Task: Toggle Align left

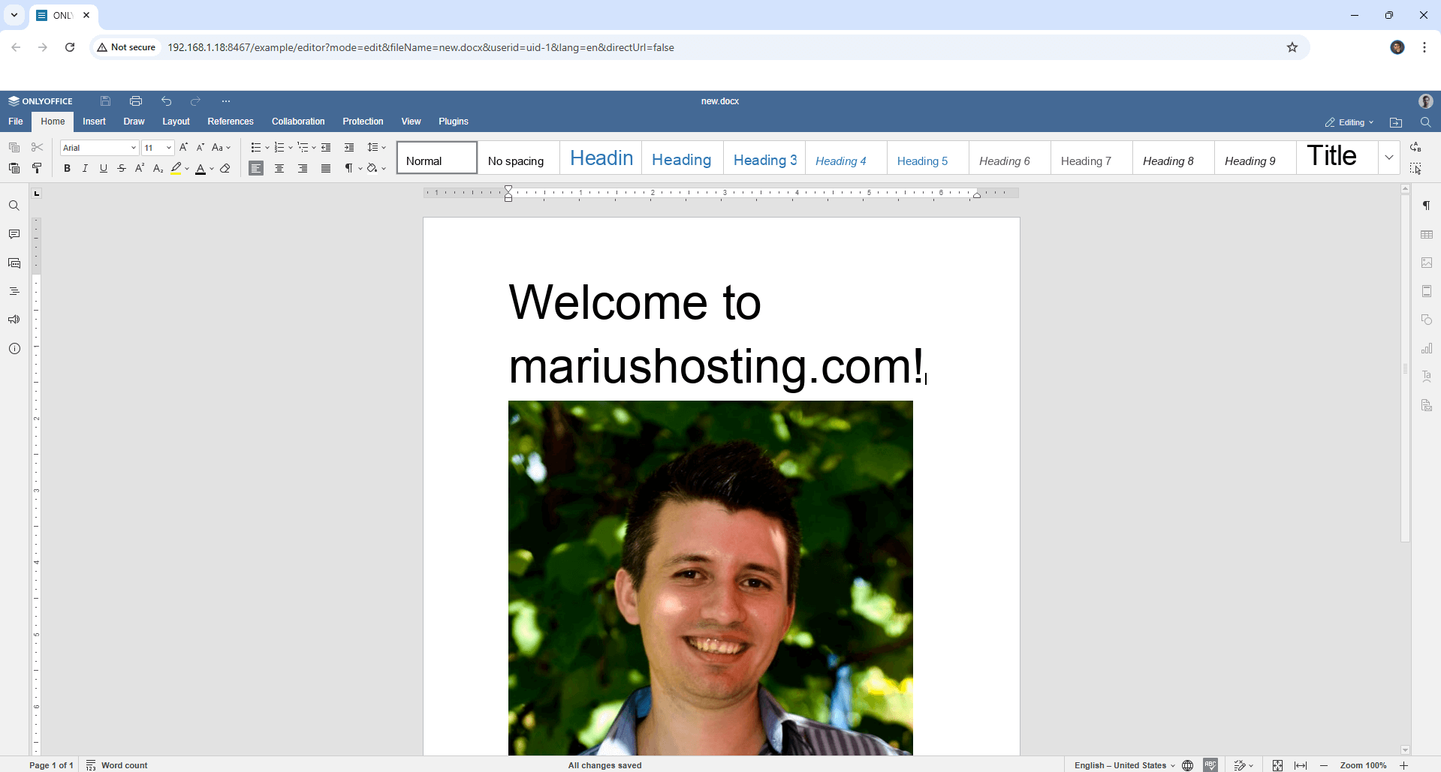Action: click(x=256, y=169)
